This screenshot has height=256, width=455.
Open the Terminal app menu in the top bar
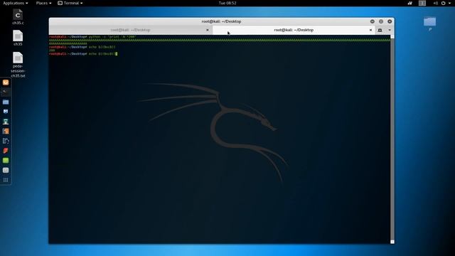point(70,3)
